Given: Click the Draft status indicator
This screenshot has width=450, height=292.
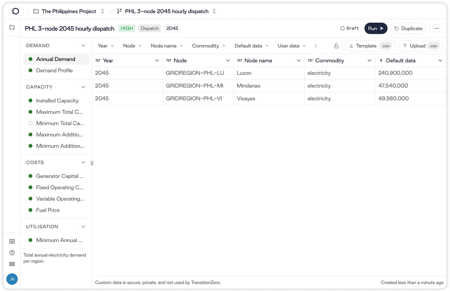Looking at the screenshot, I should pyautogui.click(x=350, y=28).
